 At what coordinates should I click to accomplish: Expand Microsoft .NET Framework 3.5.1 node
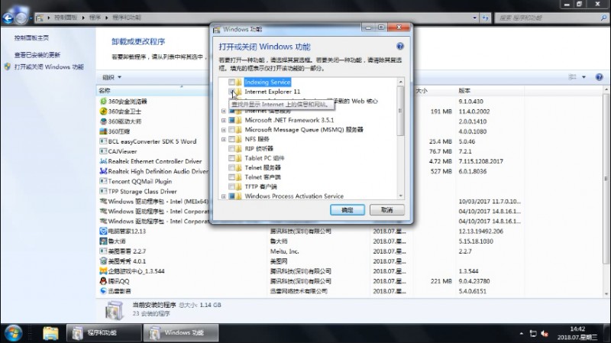click(x=224, y=121)
